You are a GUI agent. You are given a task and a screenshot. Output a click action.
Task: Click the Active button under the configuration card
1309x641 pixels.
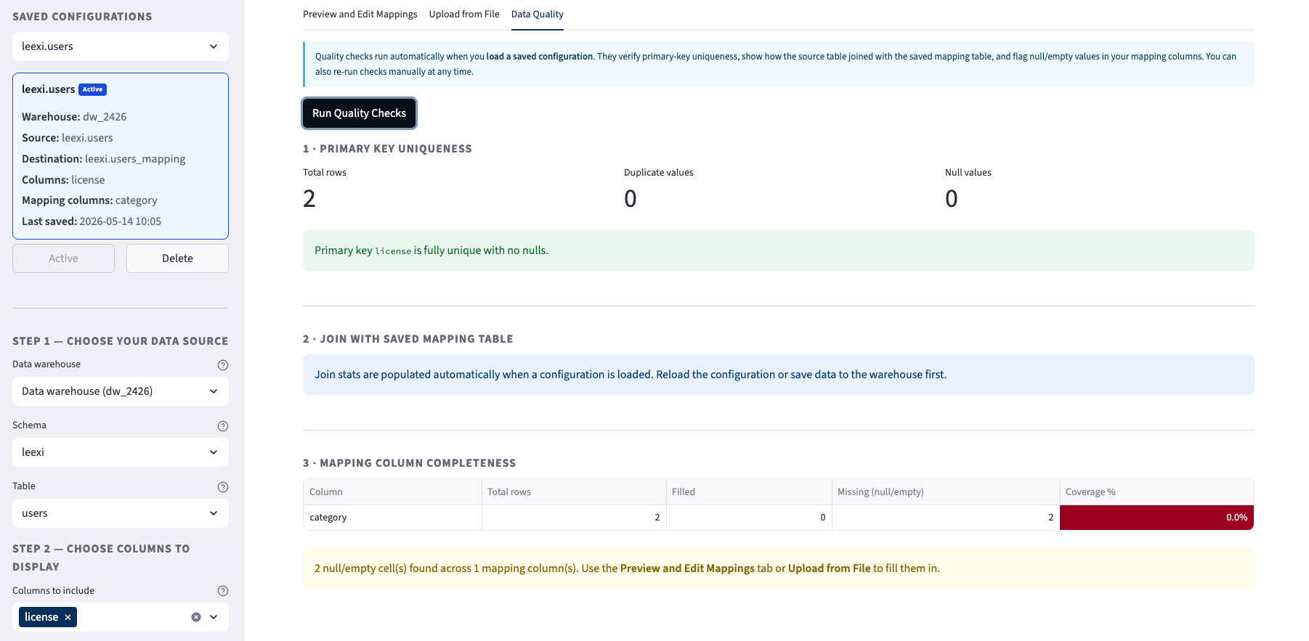(63, 258)
